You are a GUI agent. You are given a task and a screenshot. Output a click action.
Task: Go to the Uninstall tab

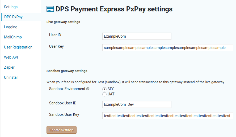(x=11, y=77)
